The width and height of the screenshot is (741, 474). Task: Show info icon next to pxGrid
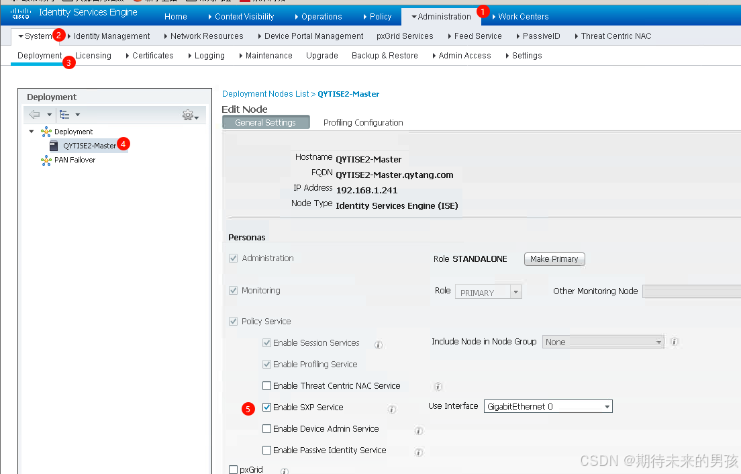[x=284, y=471]
